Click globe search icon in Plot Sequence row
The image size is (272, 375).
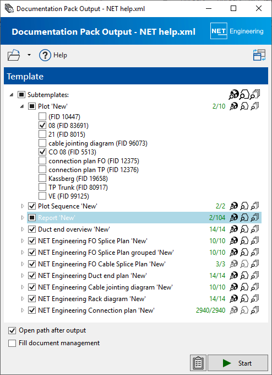pos(234,206)
